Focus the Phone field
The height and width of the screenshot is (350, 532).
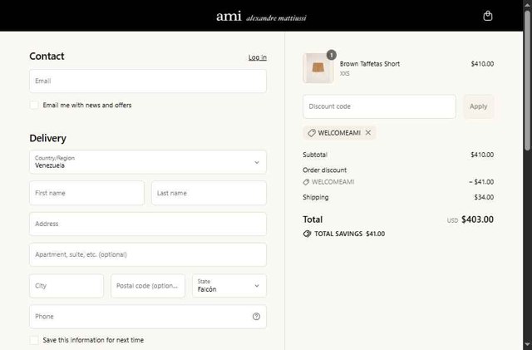coord(148,317)
